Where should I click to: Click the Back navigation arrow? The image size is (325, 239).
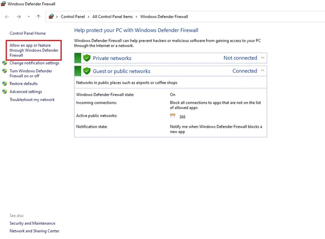pyautogui.click(x=7, y=17)
